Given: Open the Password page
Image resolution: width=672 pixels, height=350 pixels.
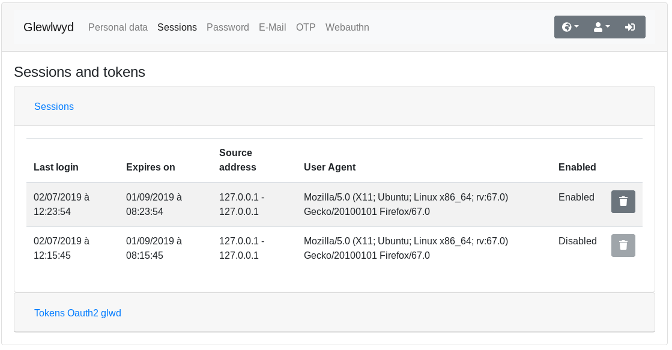Looking at the screenshot, I should click(228, 27).
